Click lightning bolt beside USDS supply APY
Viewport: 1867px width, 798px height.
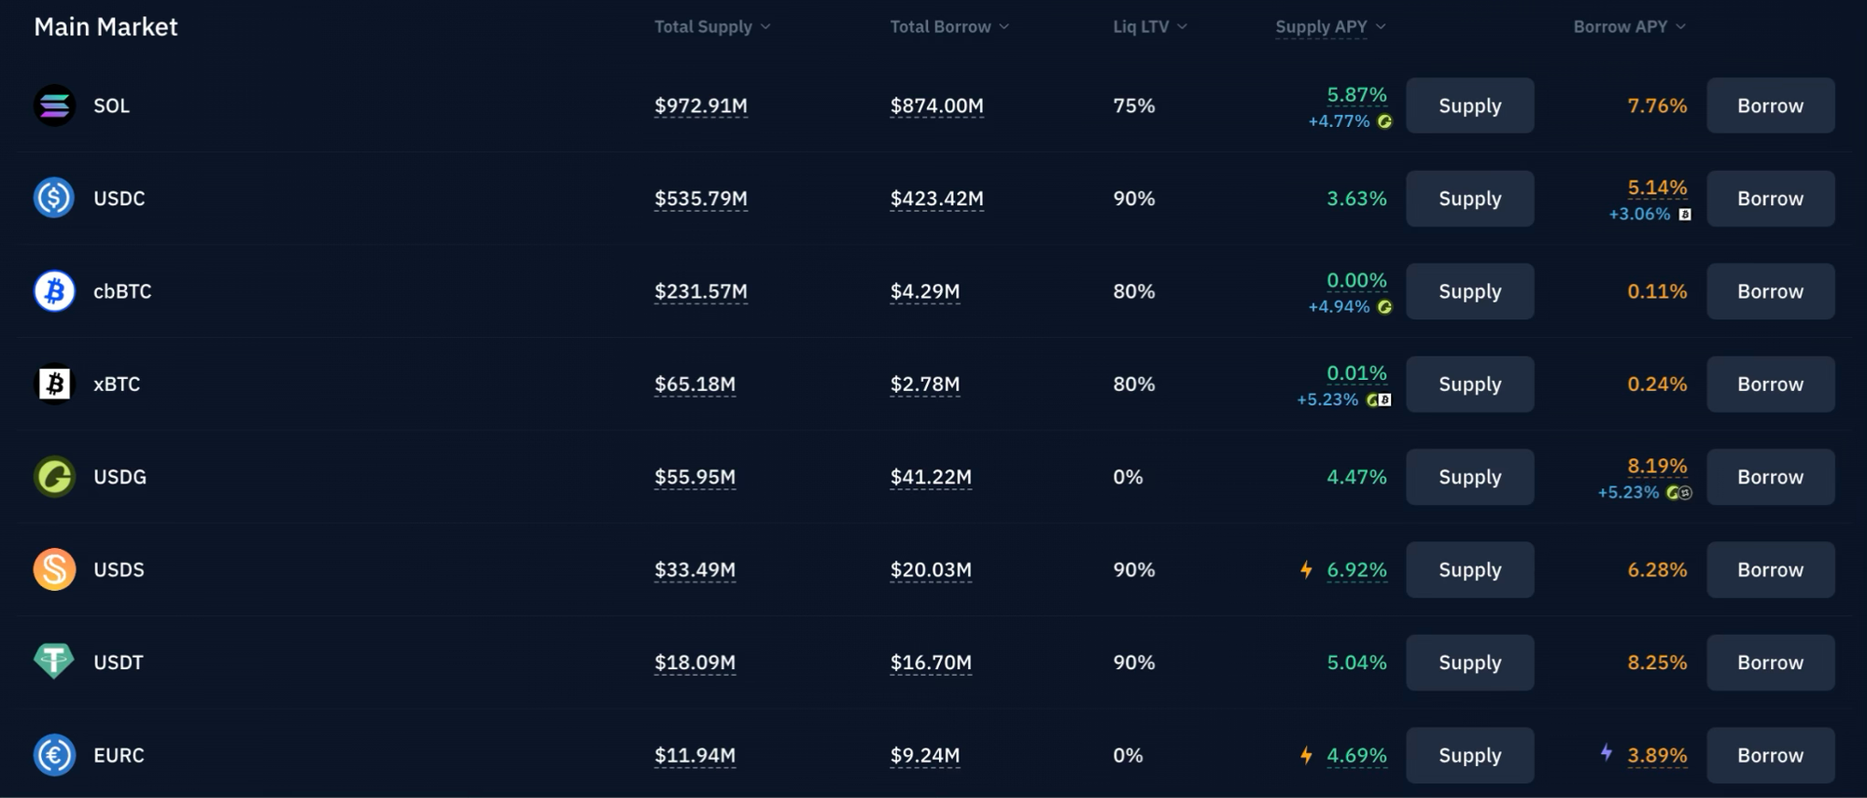1306,569
